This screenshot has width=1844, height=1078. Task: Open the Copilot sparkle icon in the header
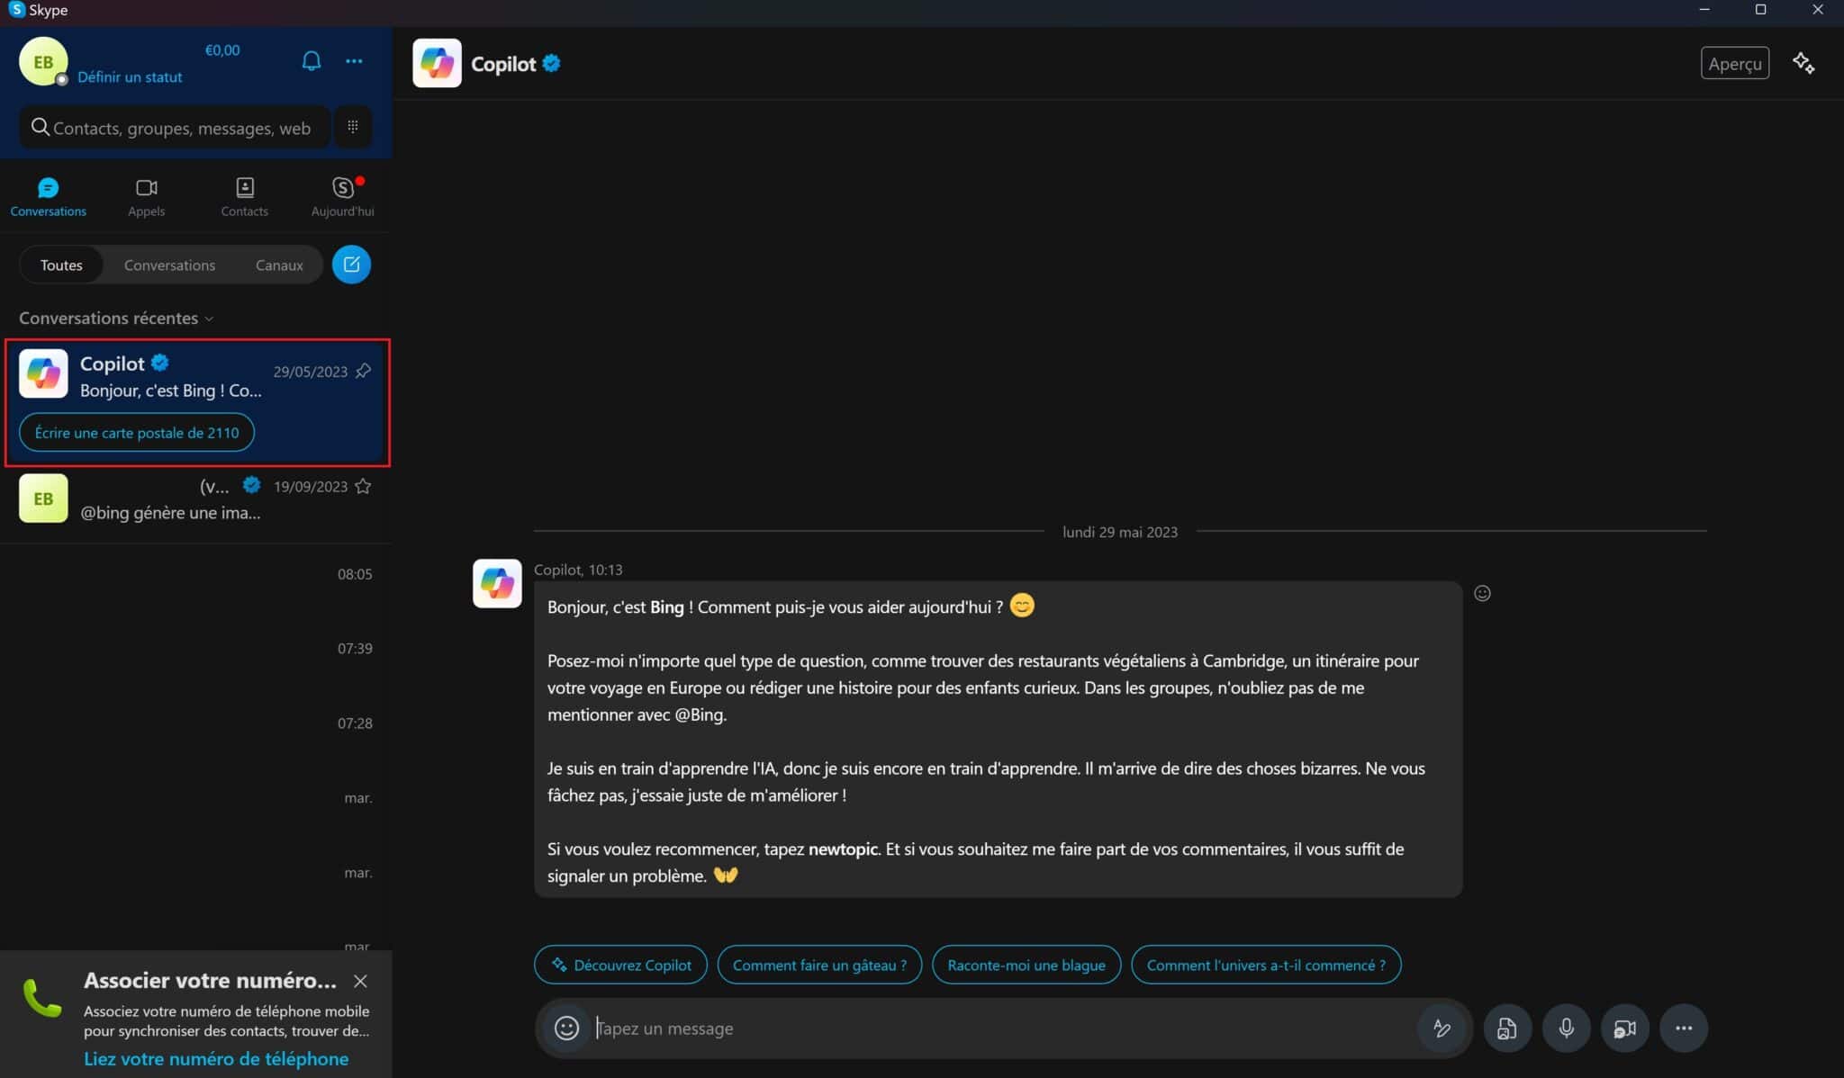tap(1803, 63)
